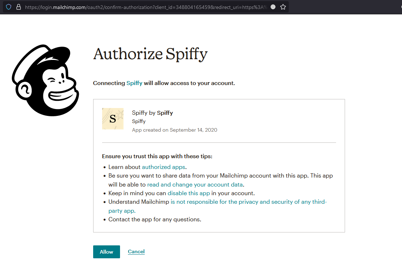Click the browser URL address field

click(x=146, y=7)
